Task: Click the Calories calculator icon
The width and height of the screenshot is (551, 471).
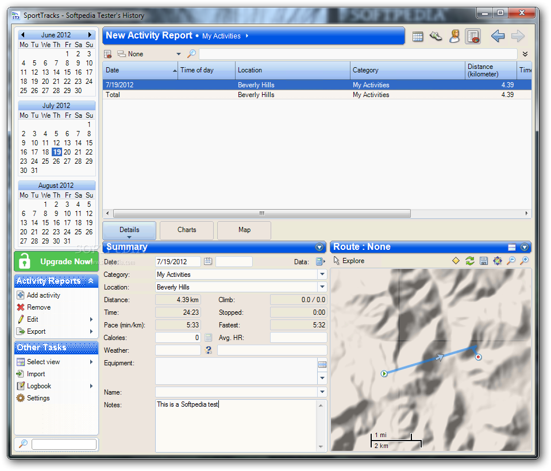Action: tap(208, 338)
